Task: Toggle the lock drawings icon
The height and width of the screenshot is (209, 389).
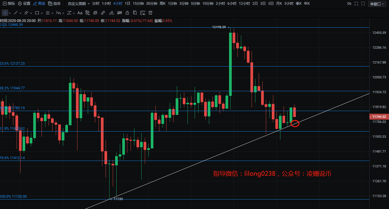Action: (127, 13)
